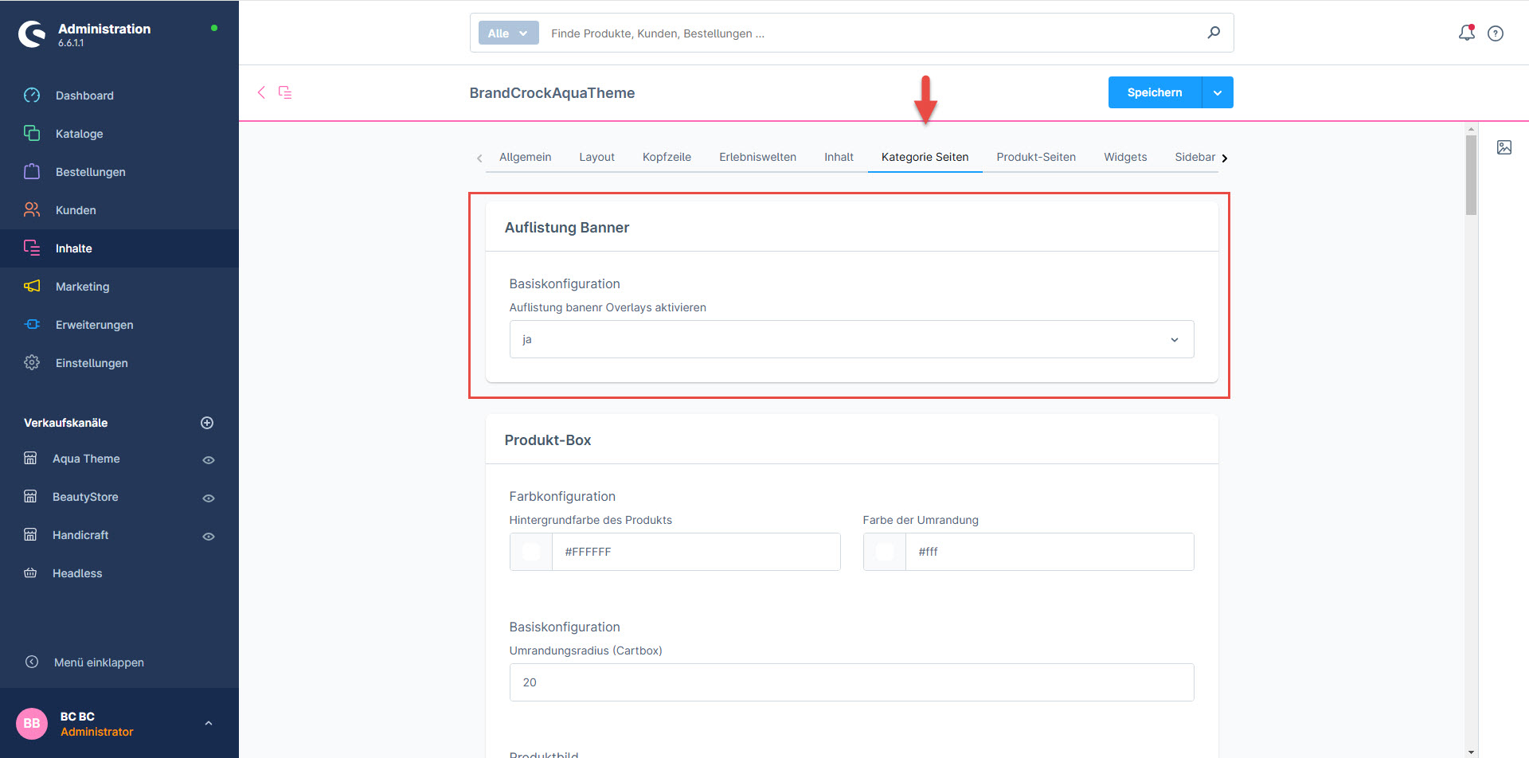The image size is (1529, 758).
Task: Expand the Speichern dropdown arrow
Action: [x=1217, y=93]
